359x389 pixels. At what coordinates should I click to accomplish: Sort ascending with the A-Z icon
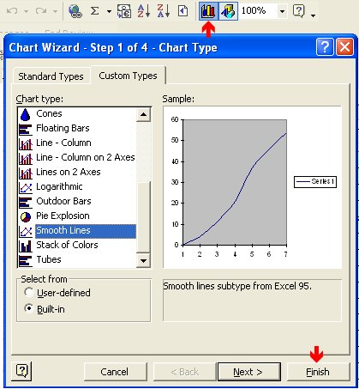tap(144, 11)
